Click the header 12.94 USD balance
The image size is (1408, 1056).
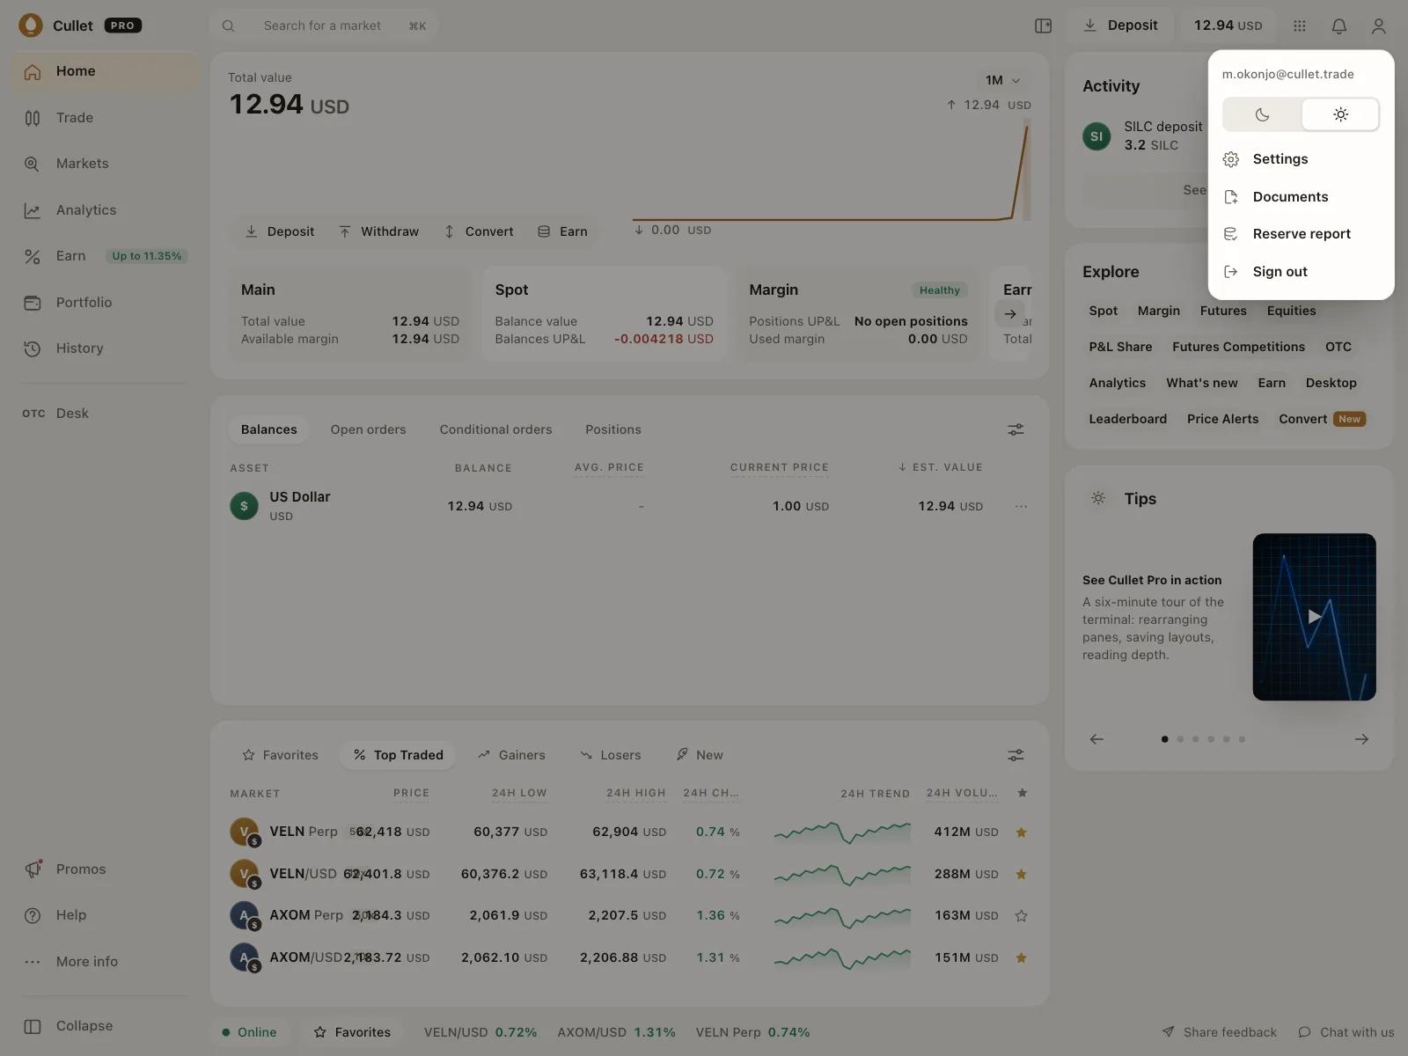click(x=1228, y=26)
